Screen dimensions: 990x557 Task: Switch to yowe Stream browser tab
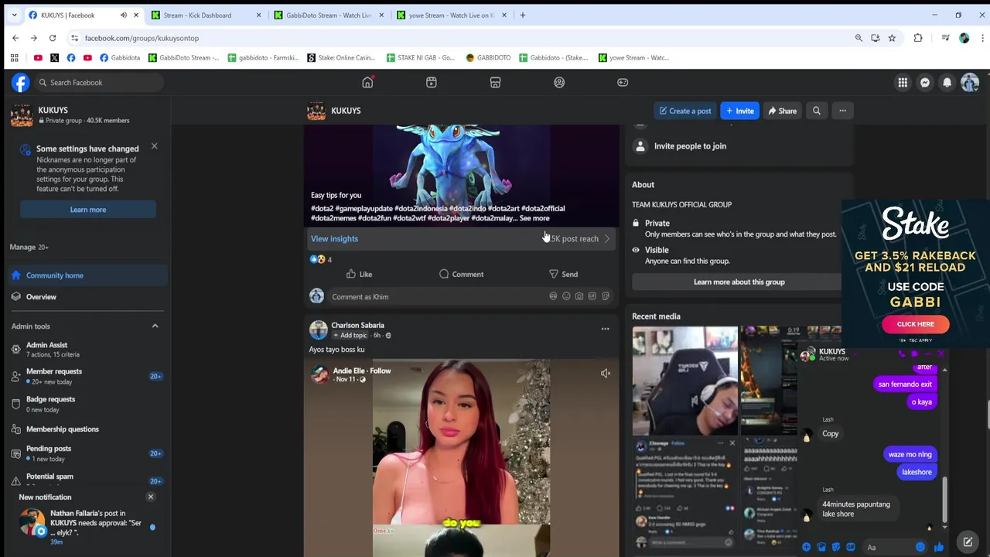click(x=451, y=15)
